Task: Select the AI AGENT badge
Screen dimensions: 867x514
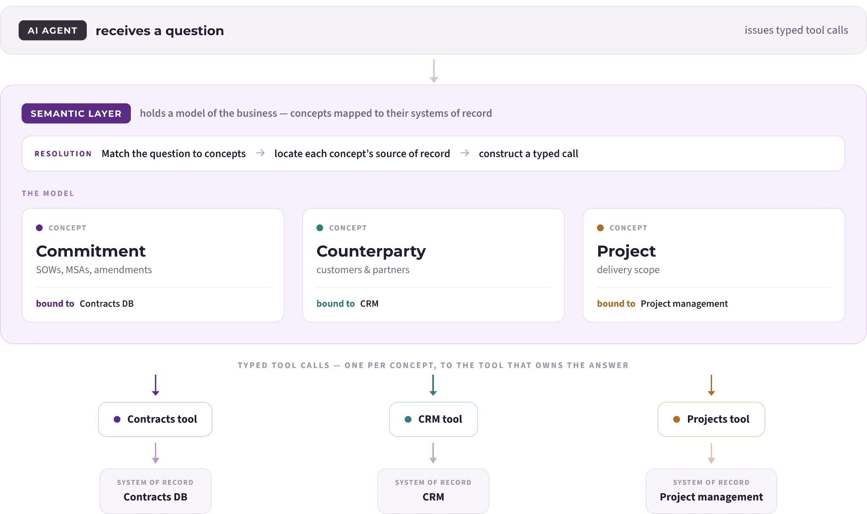Action: click(52, 30)
